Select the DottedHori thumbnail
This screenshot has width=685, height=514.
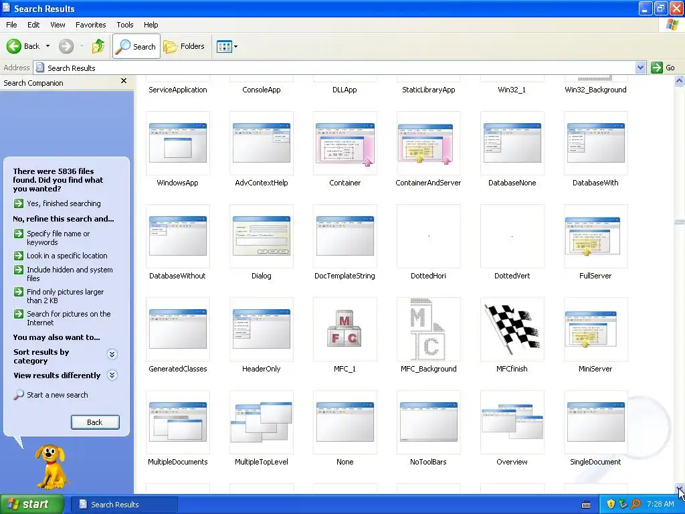428,236
